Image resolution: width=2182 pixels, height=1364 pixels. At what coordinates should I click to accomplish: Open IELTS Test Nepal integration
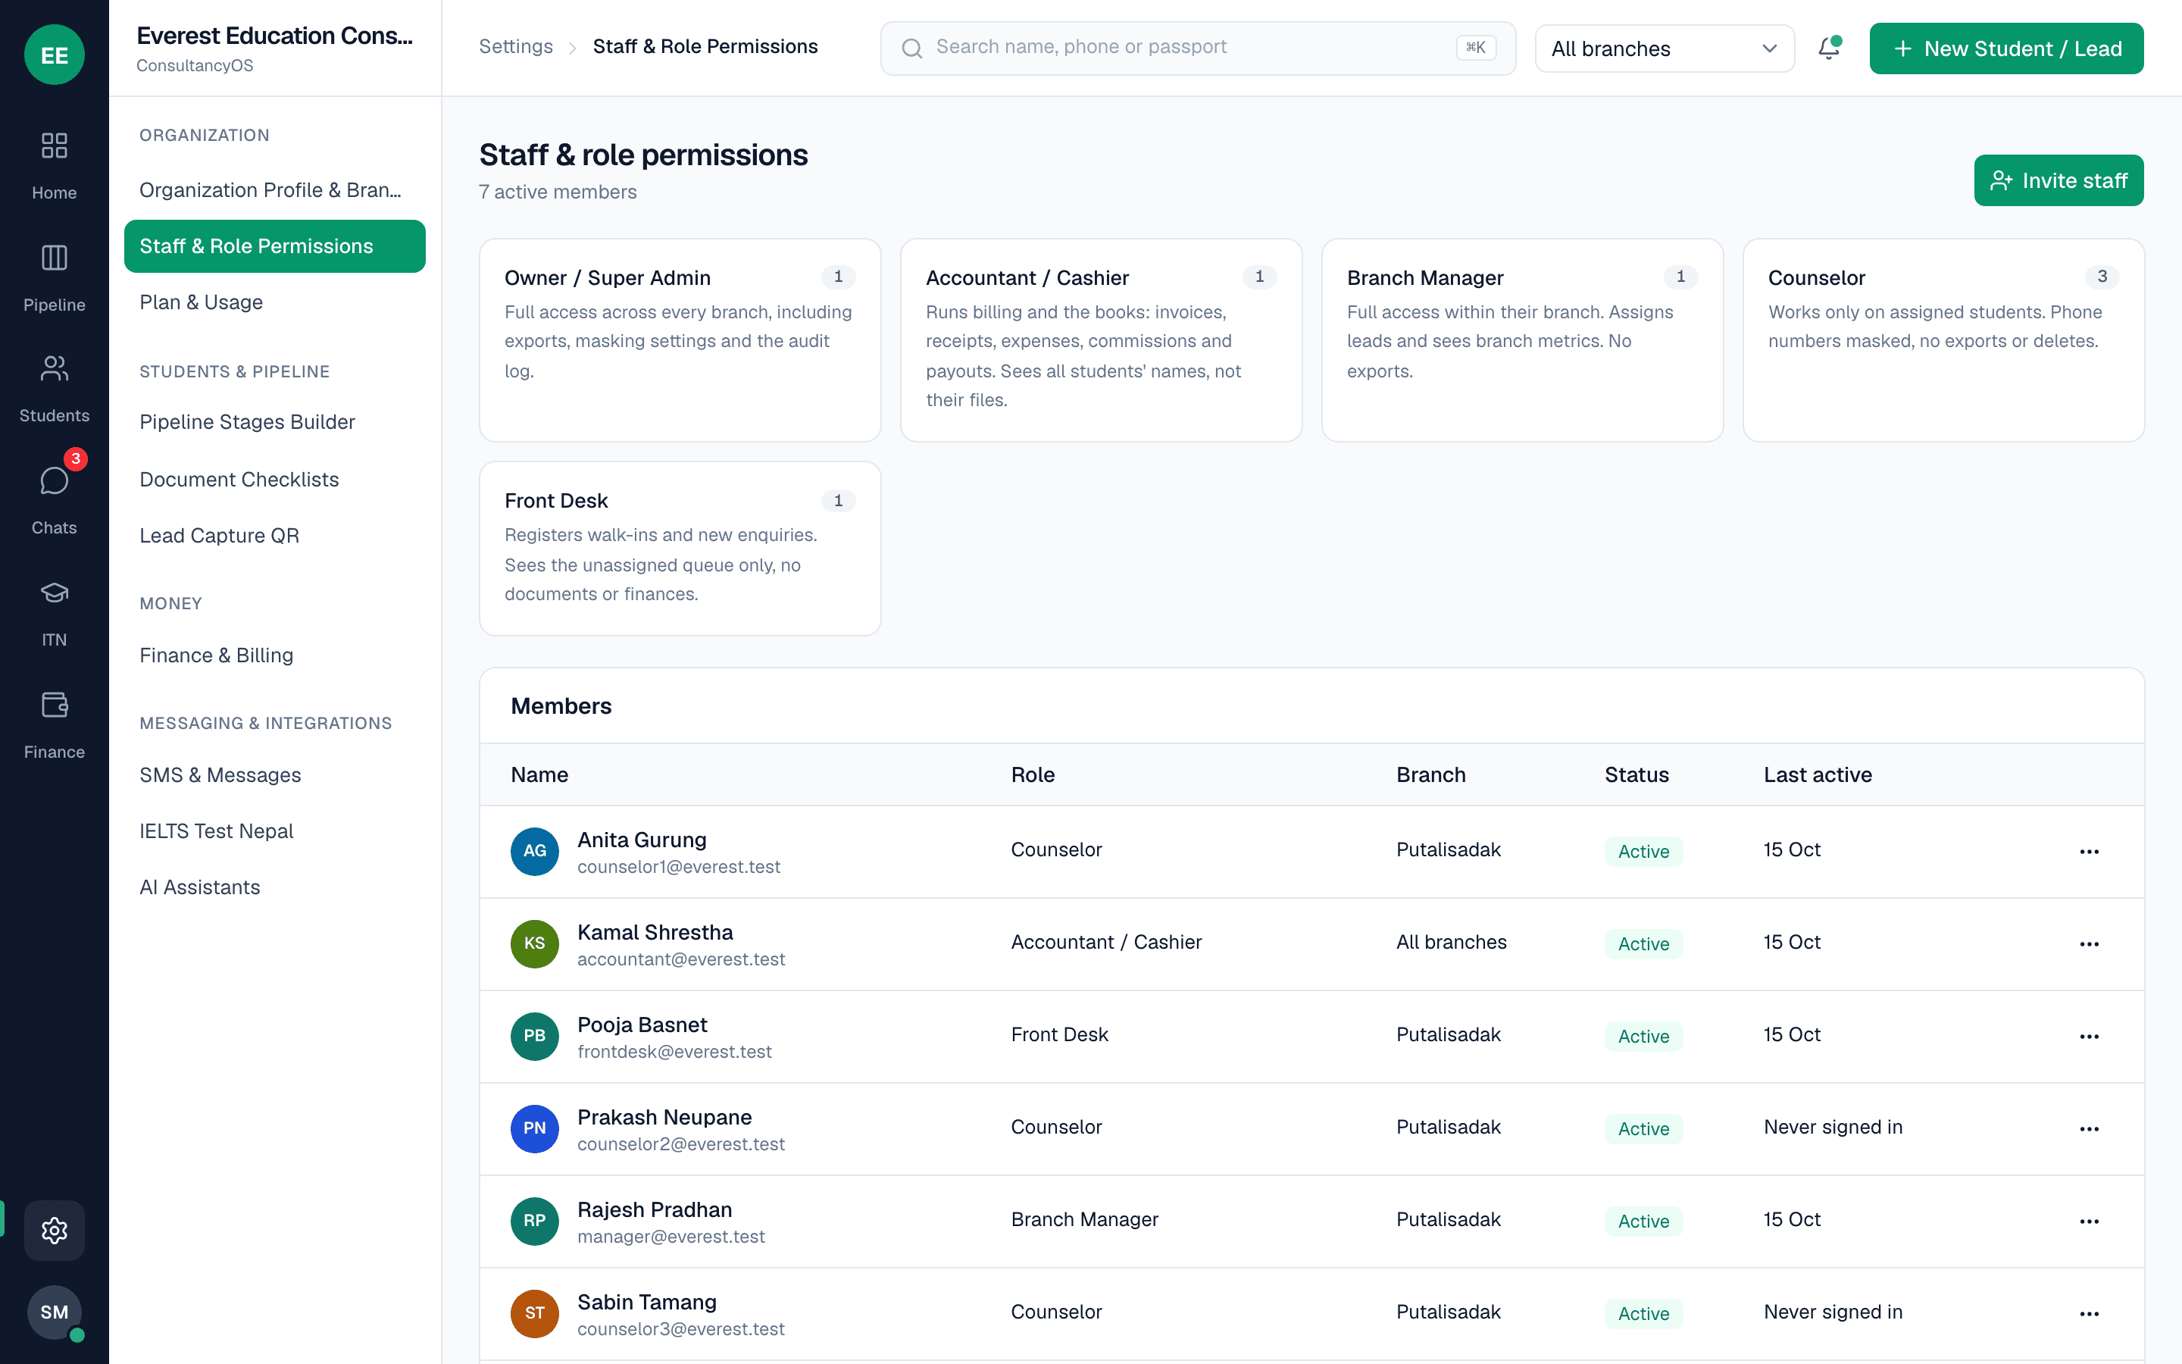tap(274, 831)
